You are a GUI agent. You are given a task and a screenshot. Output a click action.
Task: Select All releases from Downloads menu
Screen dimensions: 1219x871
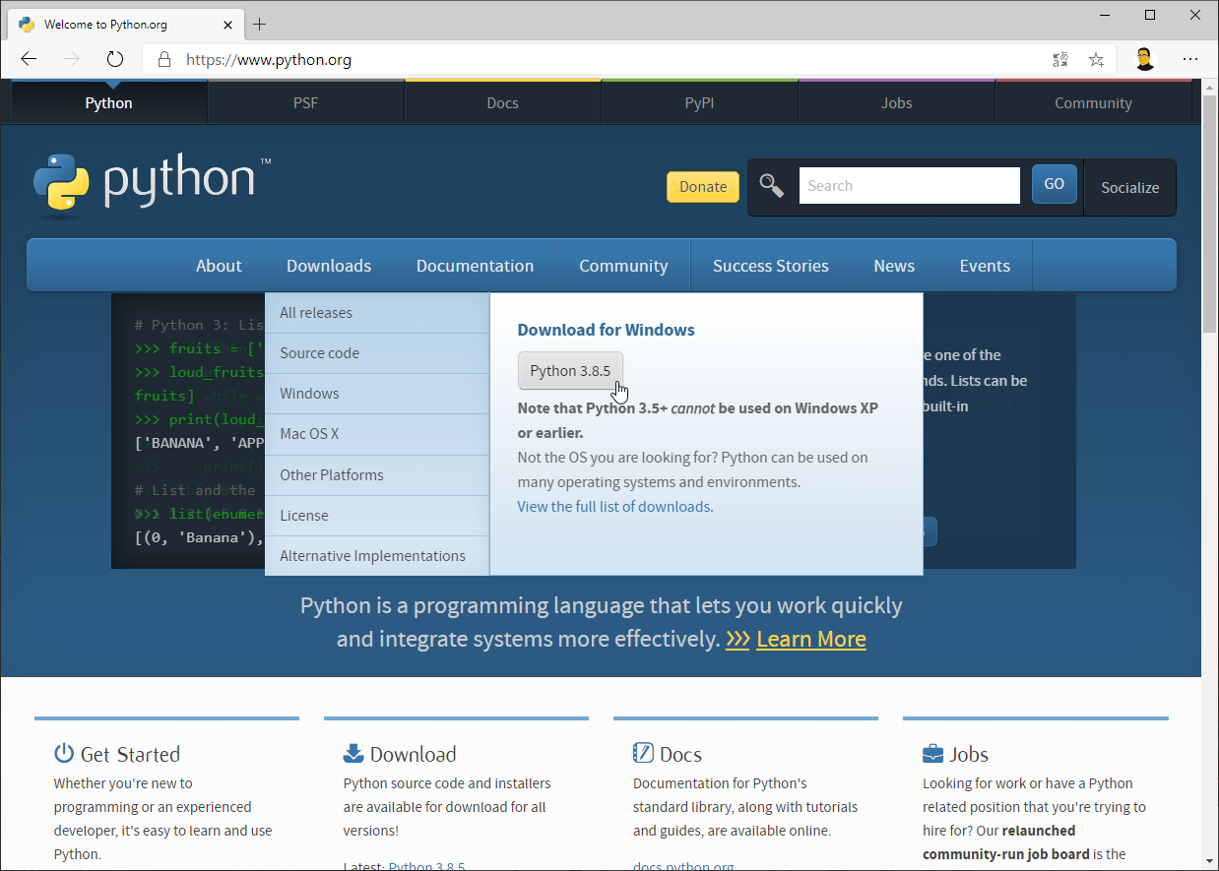coord(316,313)
